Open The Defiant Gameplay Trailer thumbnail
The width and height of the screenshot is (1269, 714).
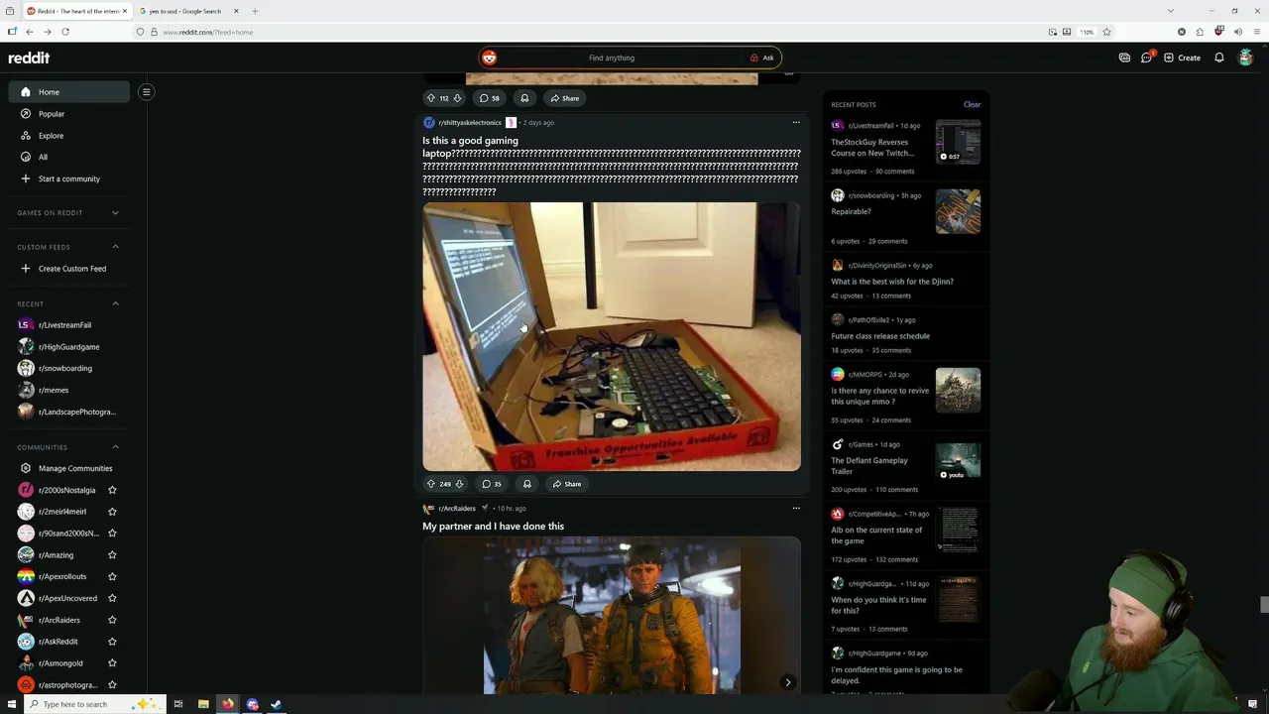tap(958, 460)
